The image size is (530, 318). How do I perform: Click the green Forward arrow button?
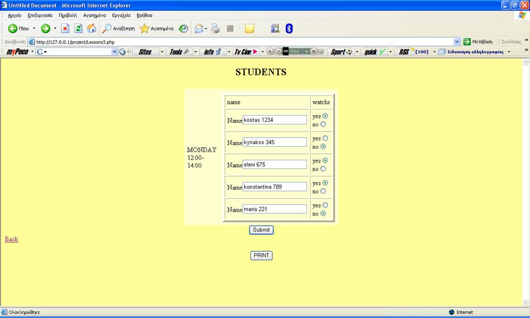tap(46, 29)
